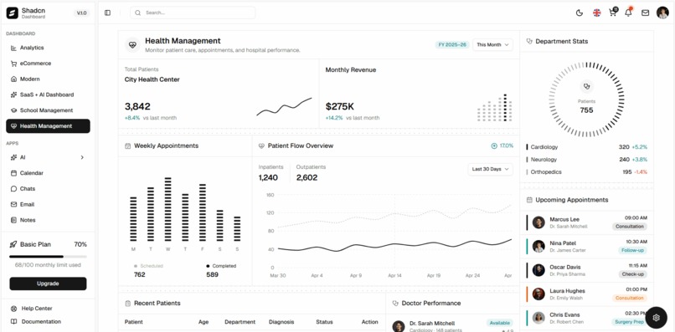Click the Upgrade button
Screen dimensions: 675x332
tap(48, 283)
